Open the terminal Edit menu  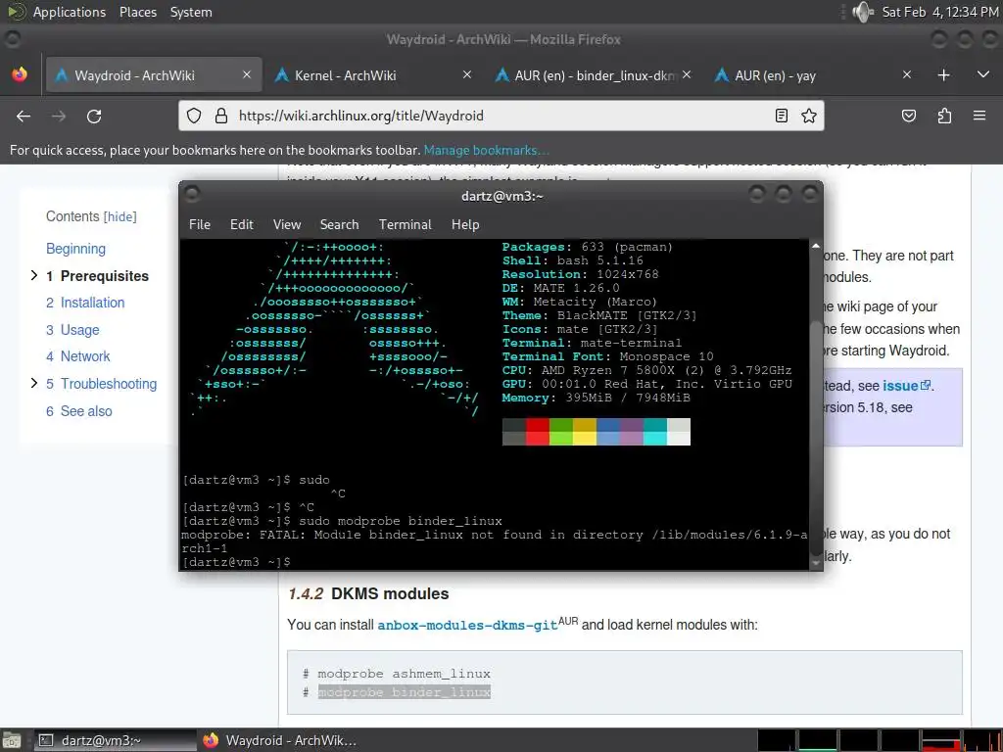tap(242, 224)
